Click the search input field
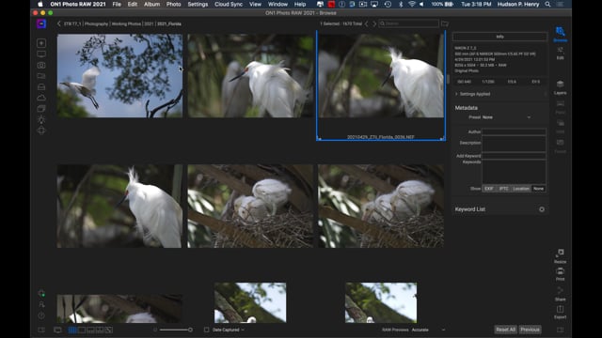Image resolution: width=602 pixels, height=338 pixels. coord(408,23)
